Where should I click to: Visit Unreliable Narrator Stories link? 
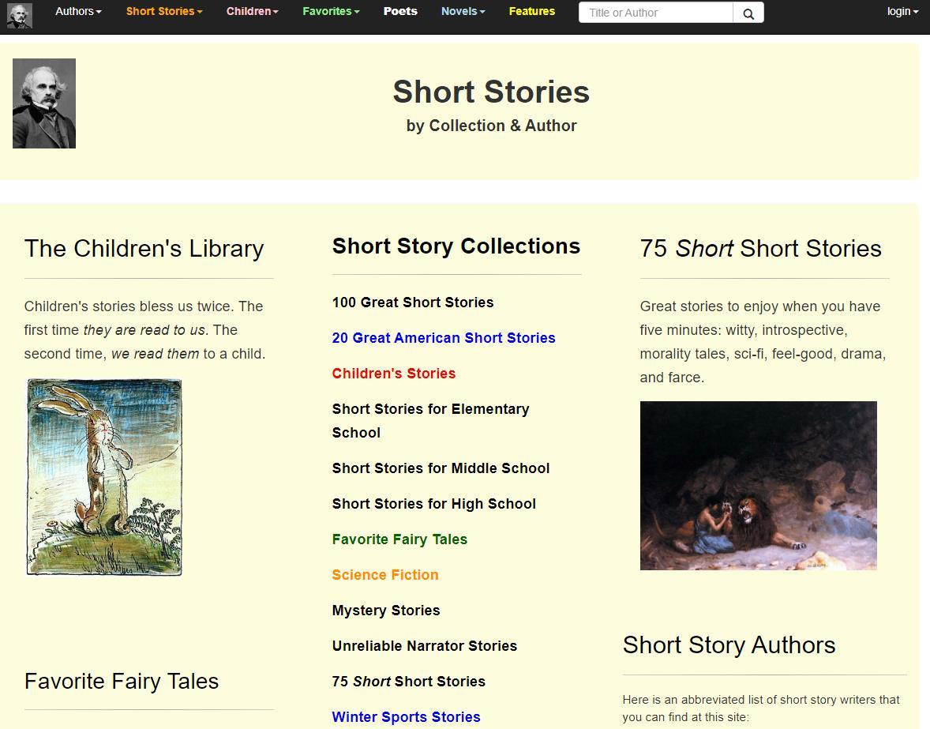[x=425, y=646]
